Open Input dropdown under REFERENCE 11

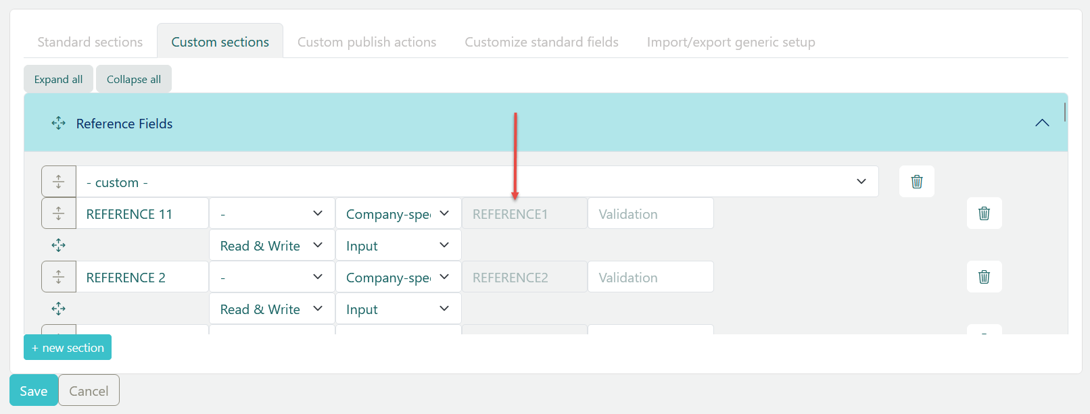[398, 245]
